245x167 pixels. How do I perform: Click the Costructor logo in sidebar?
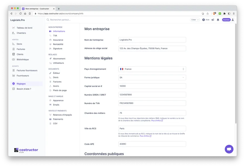pos(26,150)
